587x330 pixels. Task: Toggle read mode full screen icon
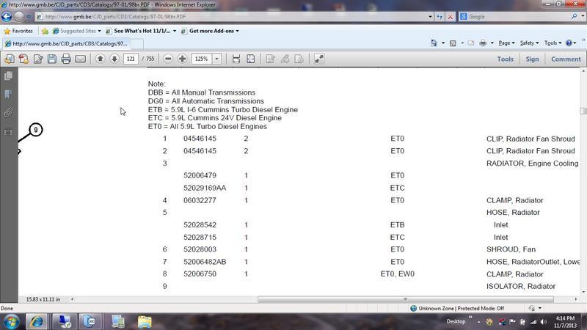tap(319, 59)
